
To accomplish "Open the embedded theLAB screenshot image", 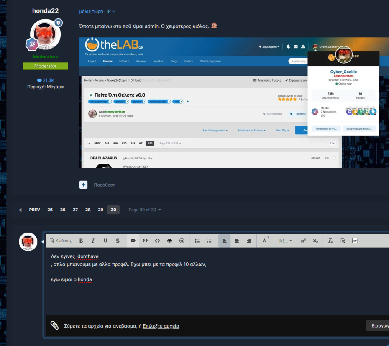I will (x=234, y=103).
